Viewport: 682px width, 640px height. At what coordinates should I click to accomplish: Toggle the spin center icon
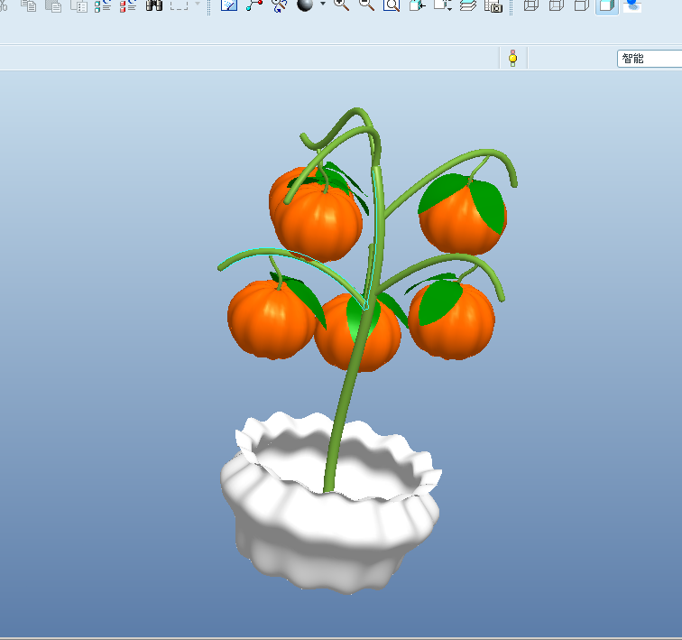[254, 5]
